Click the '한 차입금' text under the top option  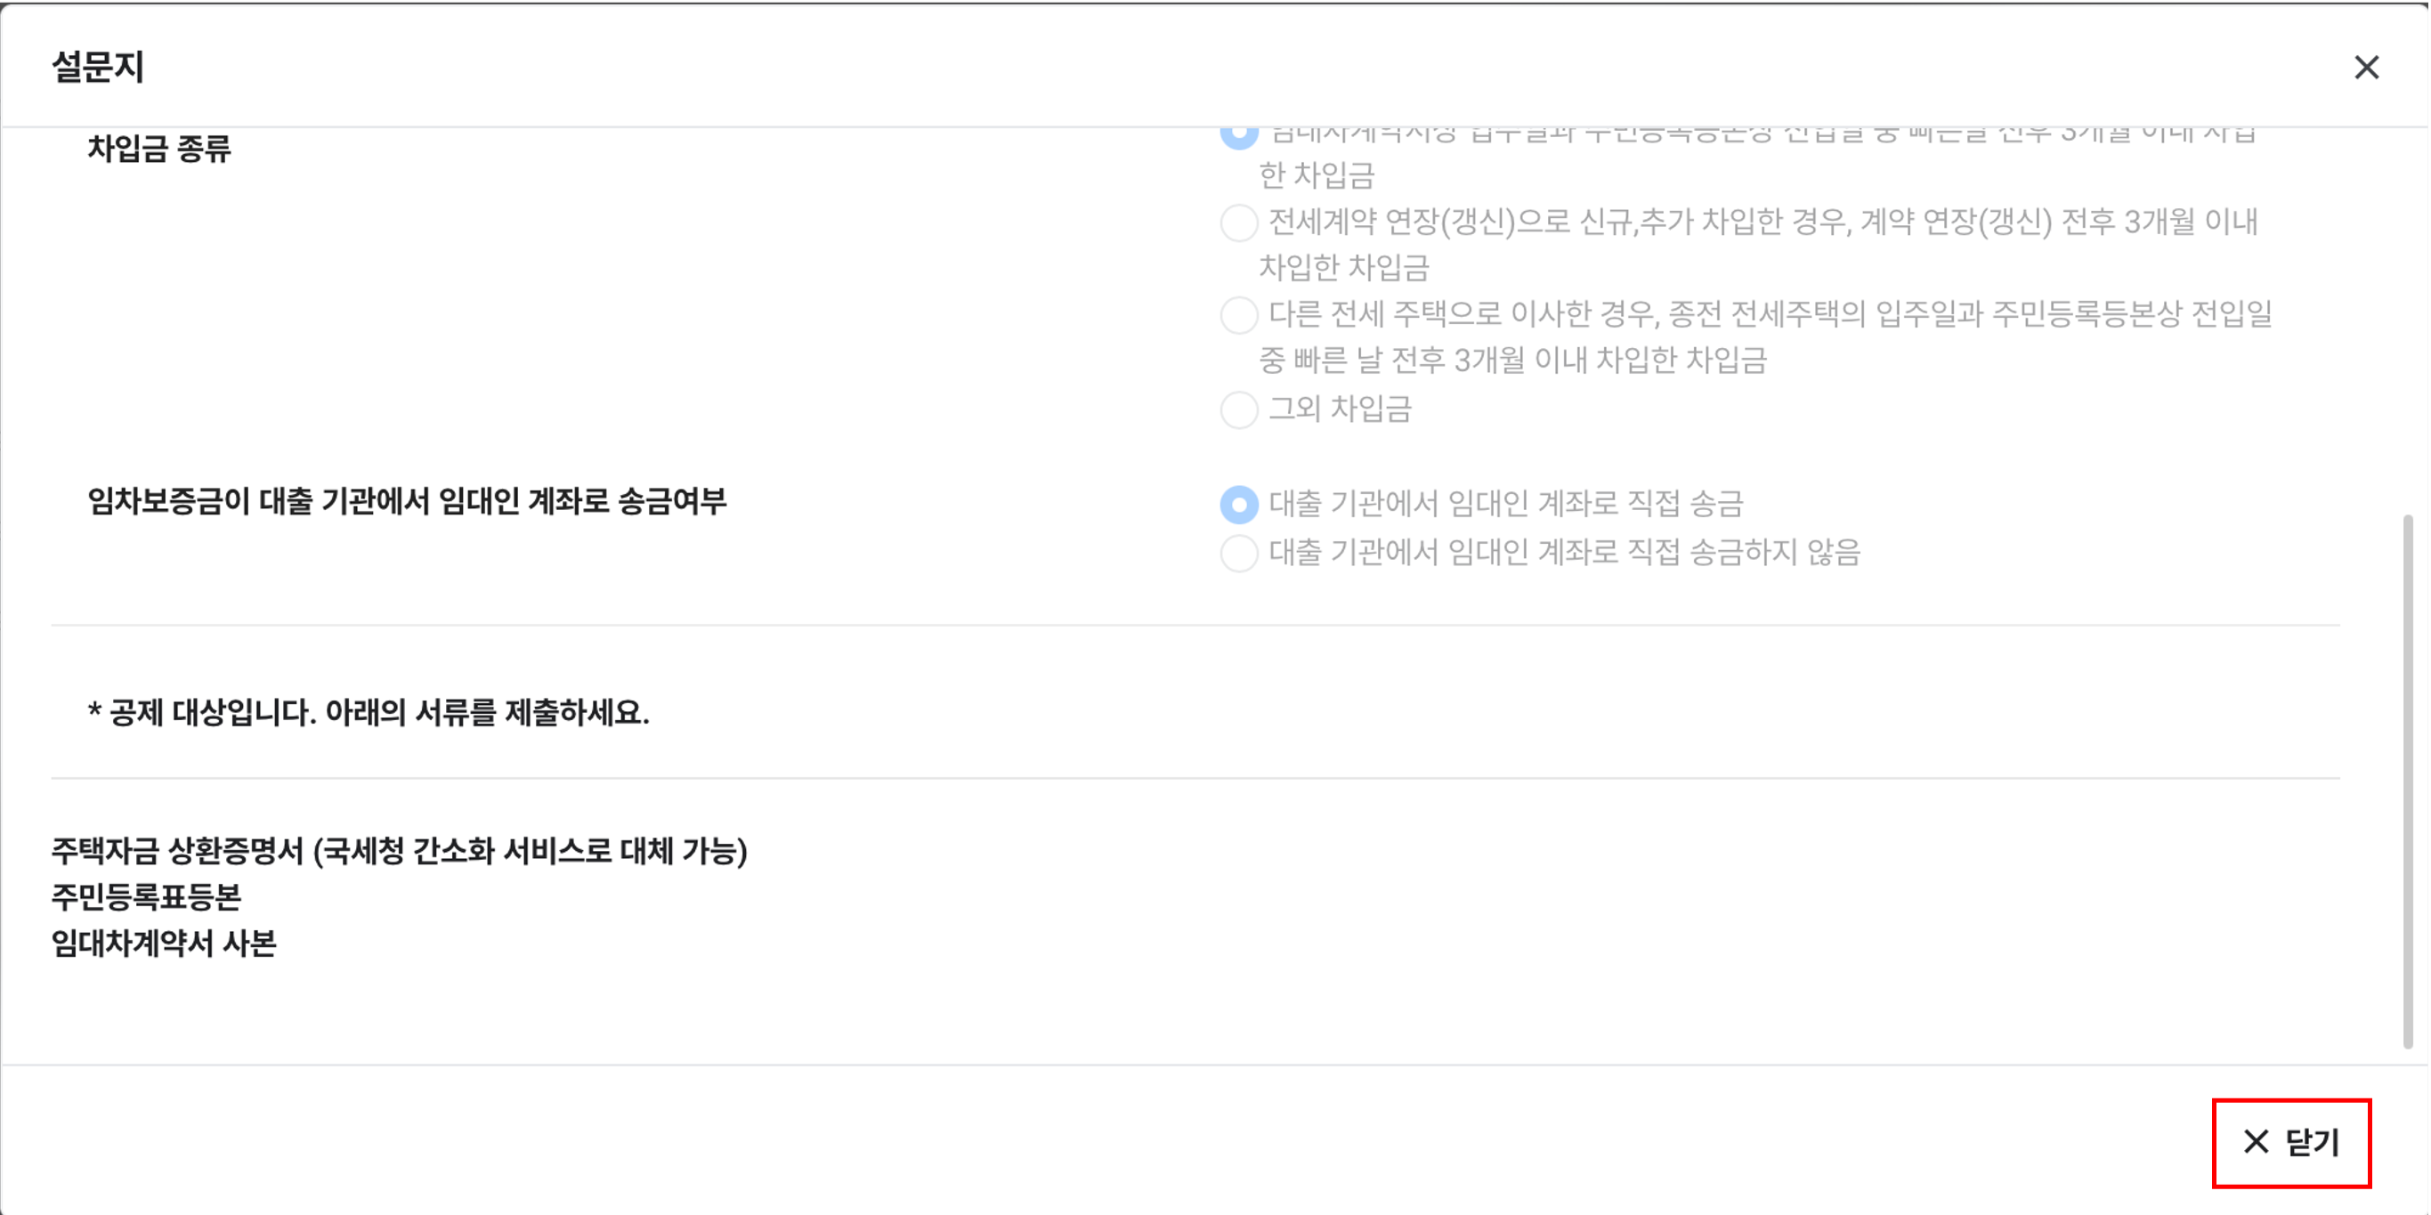1317,174
